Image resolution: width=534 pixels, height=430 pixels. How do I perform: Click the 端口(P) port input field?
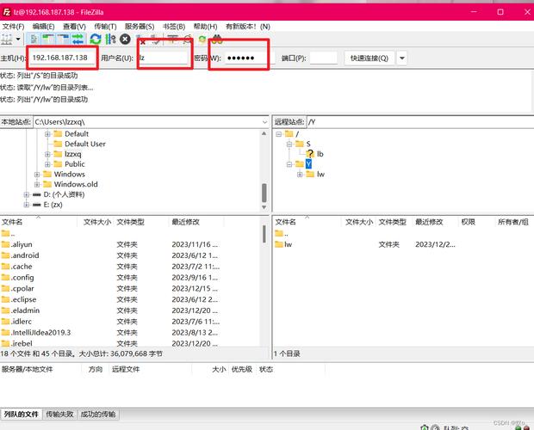pyautogui.click(x=323, y=58)
